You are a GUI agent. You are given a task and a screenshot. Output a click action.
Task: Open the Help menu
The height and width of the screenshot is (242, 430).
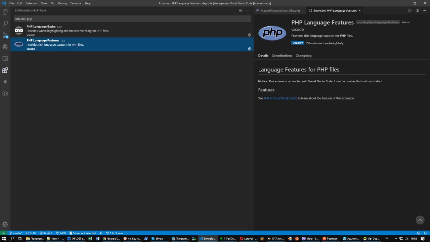coord(88,3)
